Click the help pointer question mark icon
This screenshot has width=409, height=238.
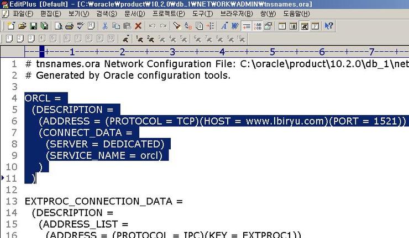tap(329, 26)
